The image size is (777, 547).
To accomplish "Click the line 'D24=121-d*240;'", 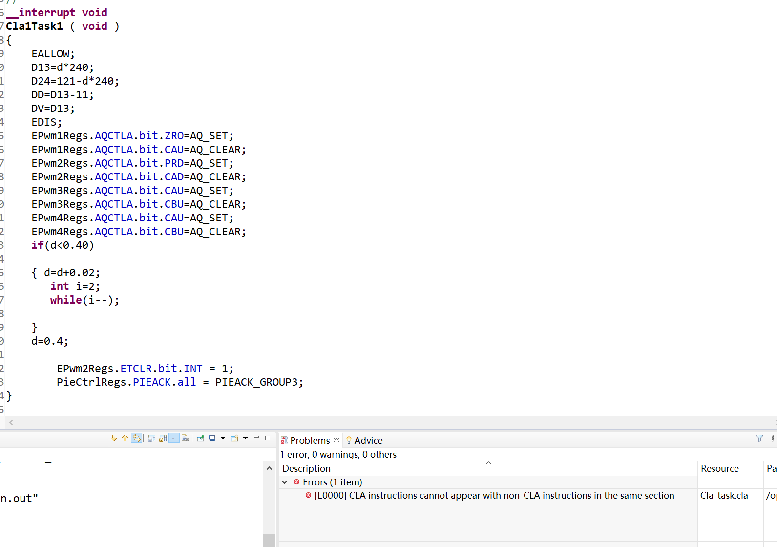I will [75, 81].
